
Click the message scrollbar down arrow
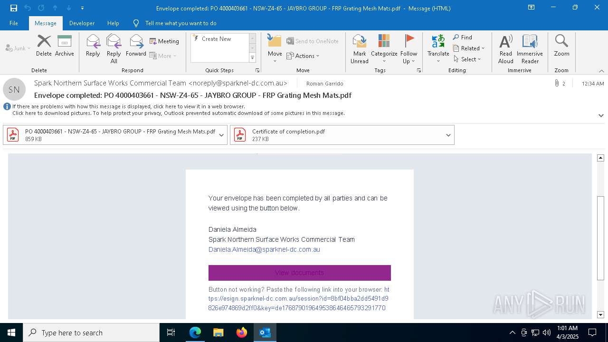pos(600,314)
